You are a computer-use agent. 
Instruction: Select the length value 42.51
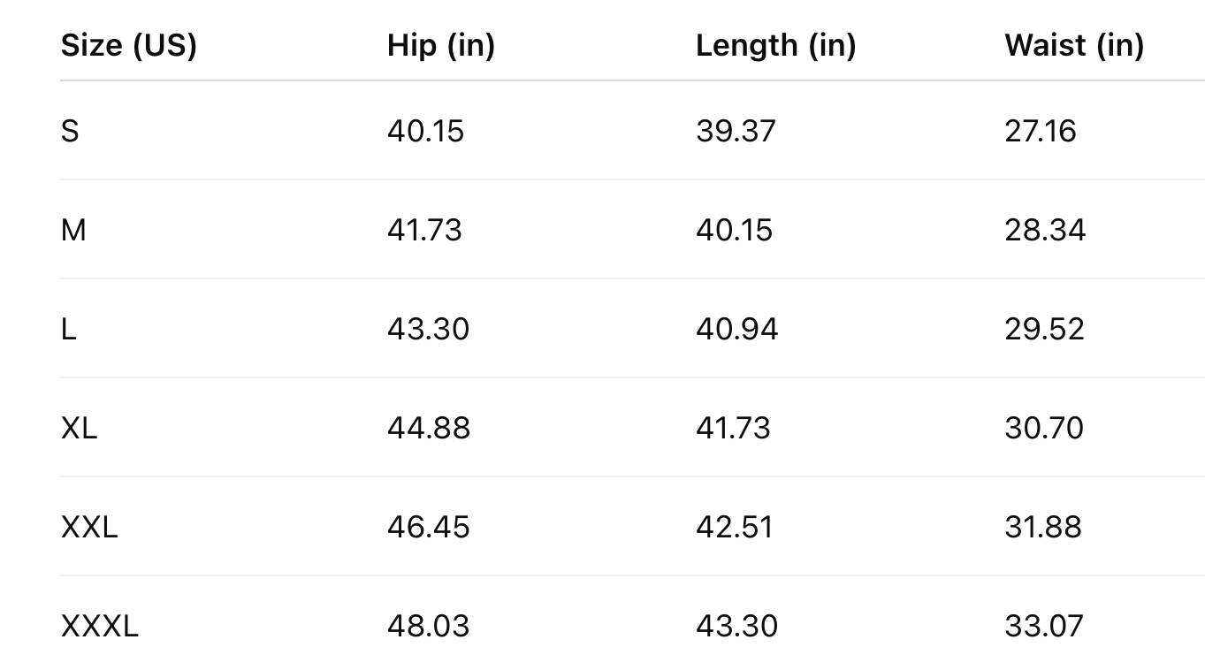[x=734, y=527]
